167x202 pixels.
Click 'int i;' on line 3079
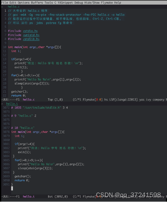(x=19, y=136)
